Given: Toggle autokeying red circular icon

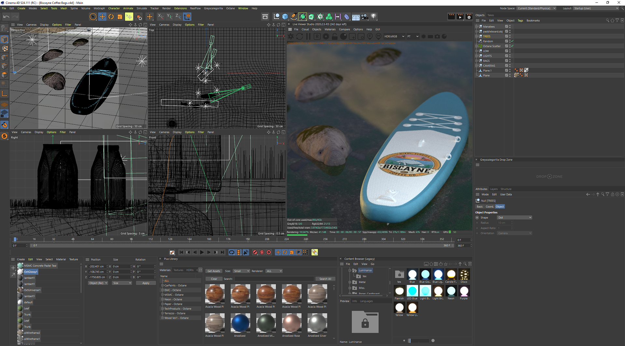Looking at the screenshot, I should (262, 252).
